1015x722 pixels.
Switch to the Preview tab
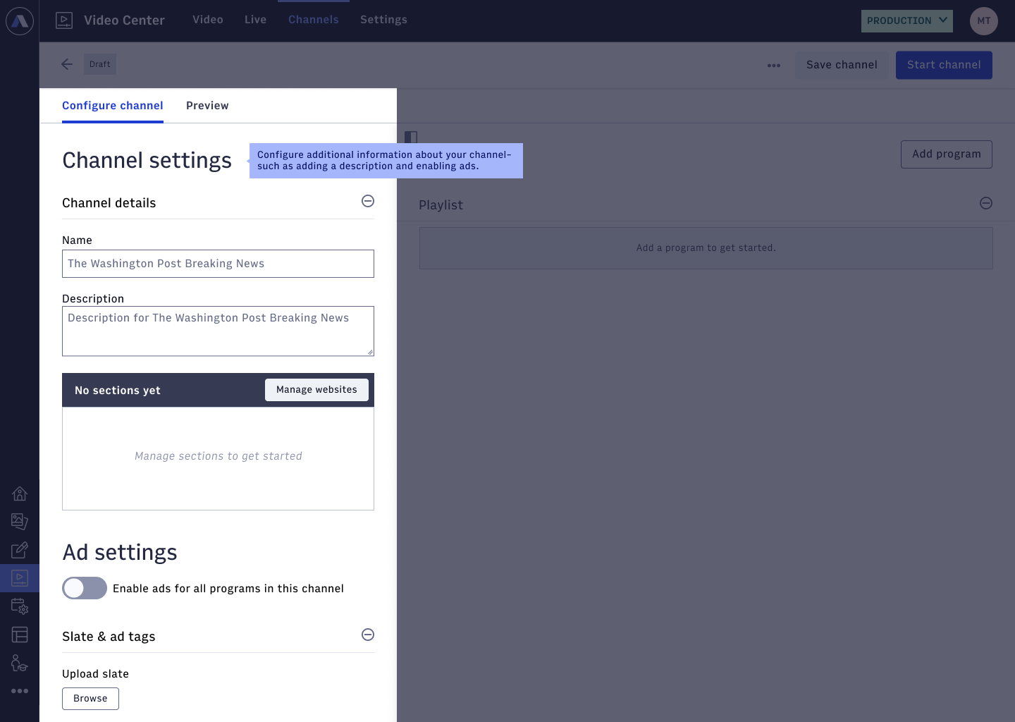click(207, 106)
